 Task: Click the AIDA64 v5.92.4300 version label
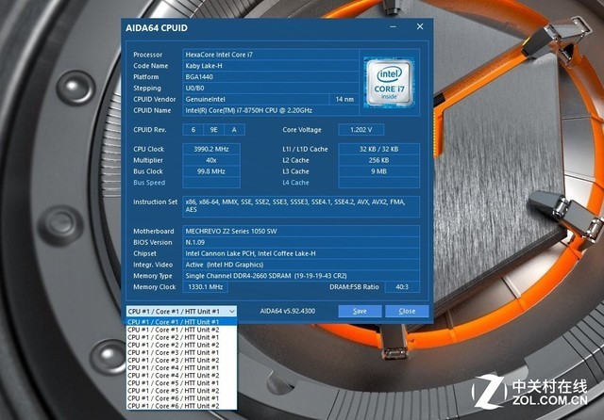[287, 312]
